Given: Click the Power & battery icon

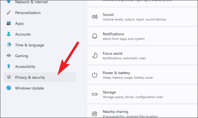Looking at the screenshot, I should click(95, 75).
